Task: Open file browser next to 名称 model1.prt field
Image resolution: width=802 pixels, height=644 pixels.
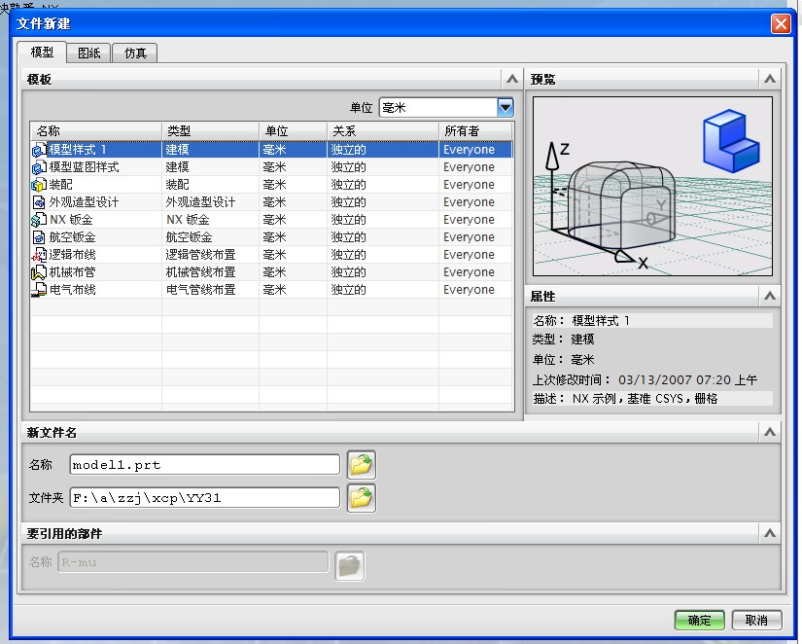Action: [362, 465]
